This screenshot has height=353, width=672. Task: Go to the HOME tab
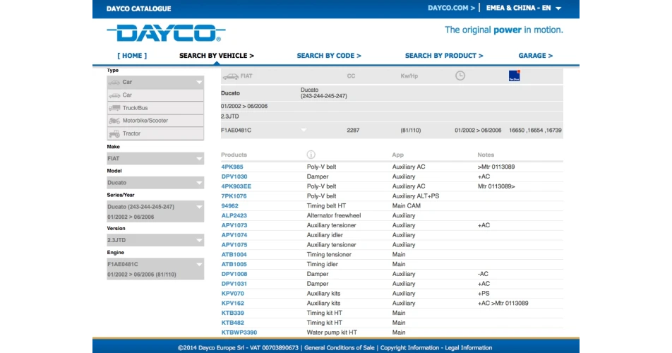coord(132,56)
